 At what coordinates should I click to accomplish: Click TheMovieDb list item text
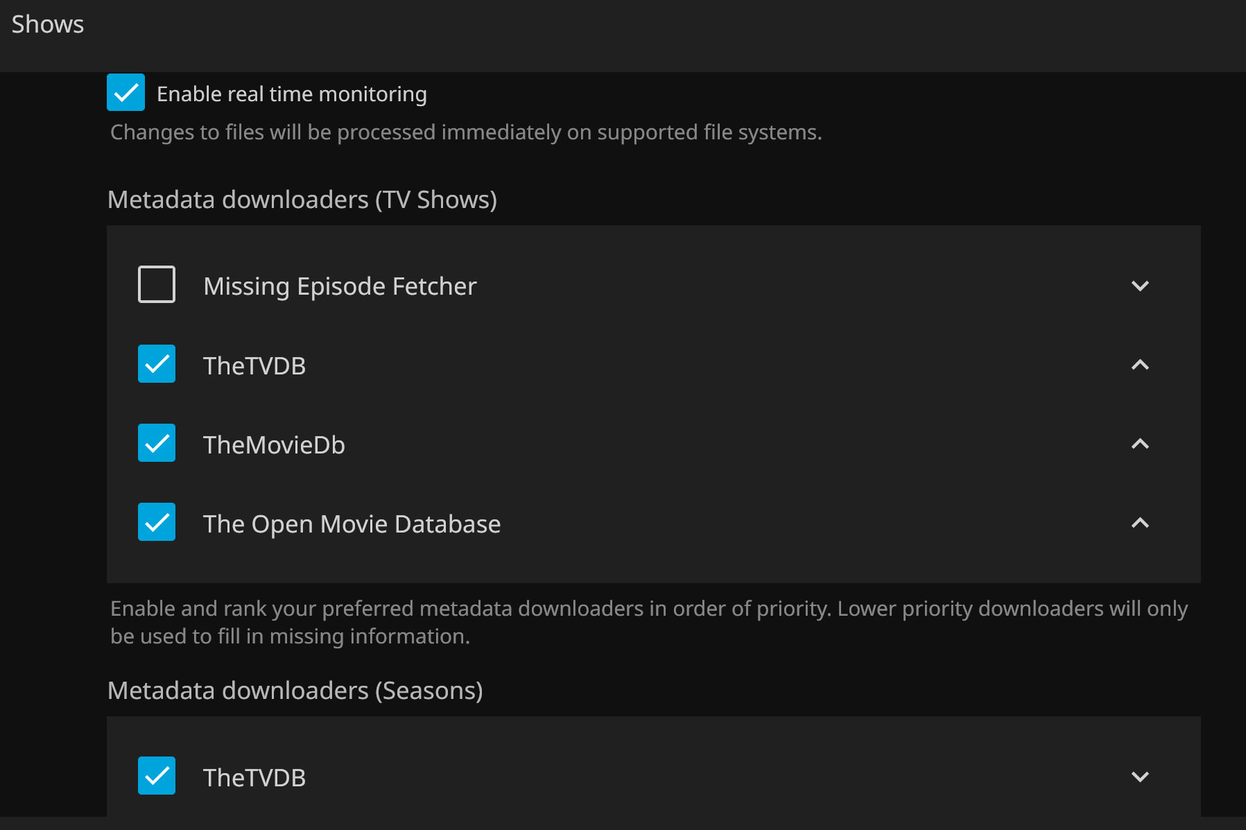pos(274,444)
